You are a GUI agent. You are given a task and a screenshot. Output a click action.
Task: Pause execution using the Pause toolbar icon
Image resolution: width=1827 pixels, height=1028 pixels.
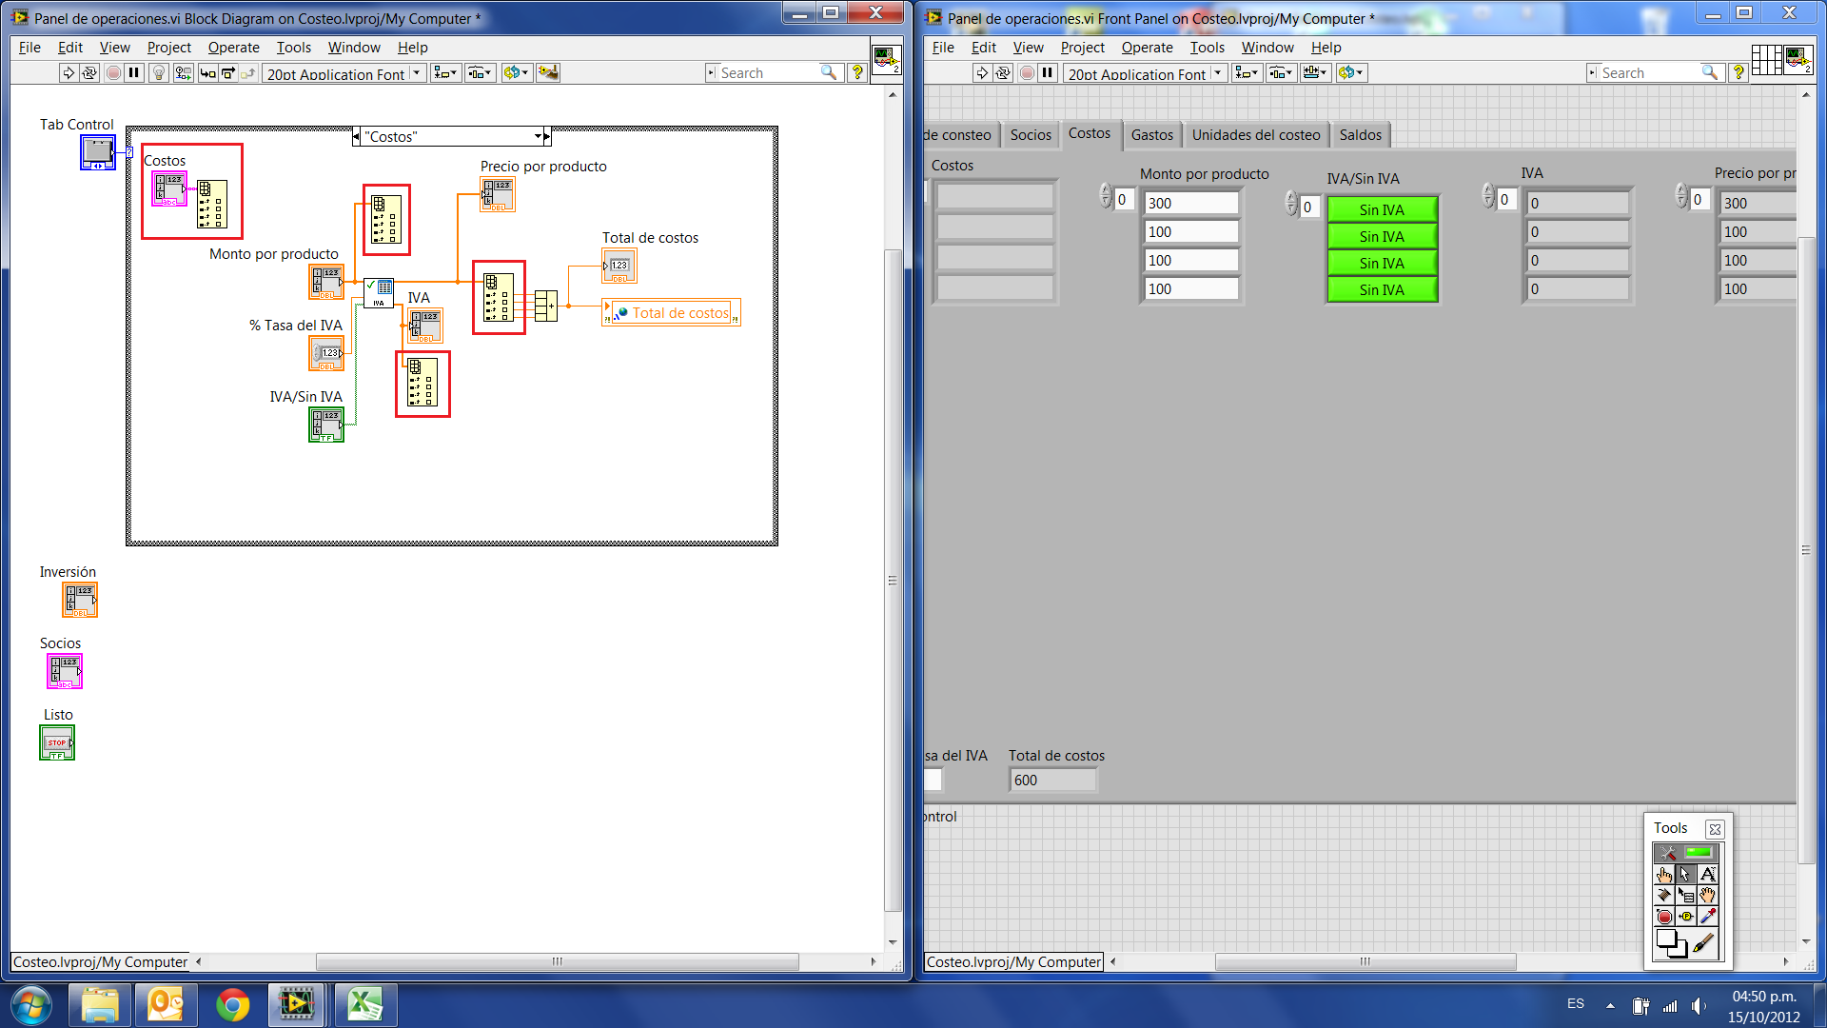pyautogui.click(x=134, y=72)
